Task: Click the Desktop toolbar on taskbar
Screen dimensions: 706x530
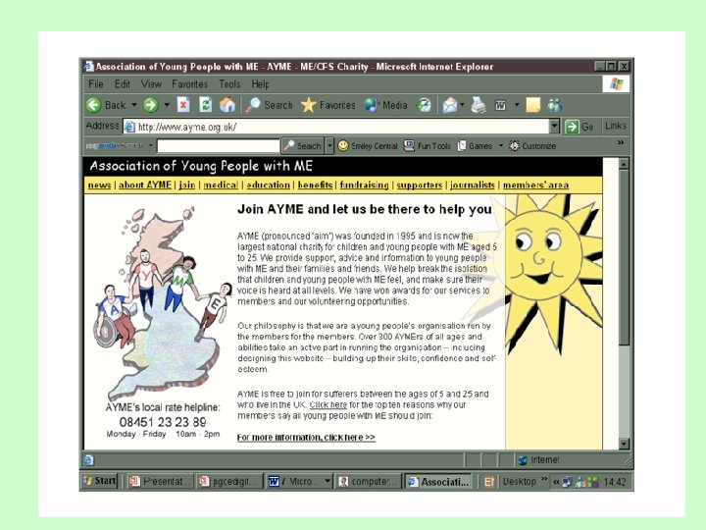Action: pyautogui.click(x=519, y=481)
